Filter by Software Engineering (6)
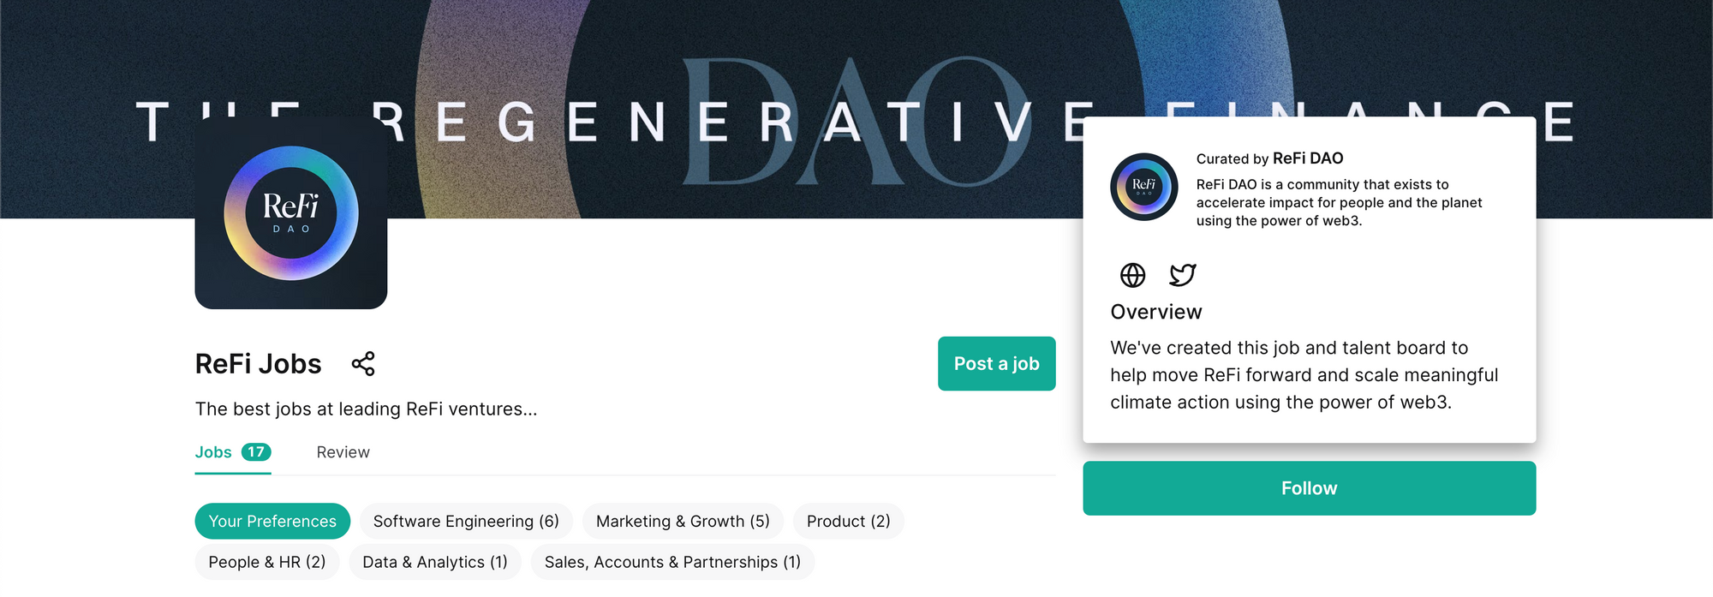This screenshot has height=597, width=1713. click(466, 522)
